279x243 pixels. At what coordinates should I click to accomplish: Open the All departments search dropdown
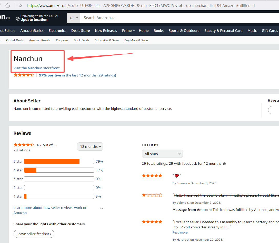pyautogui.click(x=74, y=18)
